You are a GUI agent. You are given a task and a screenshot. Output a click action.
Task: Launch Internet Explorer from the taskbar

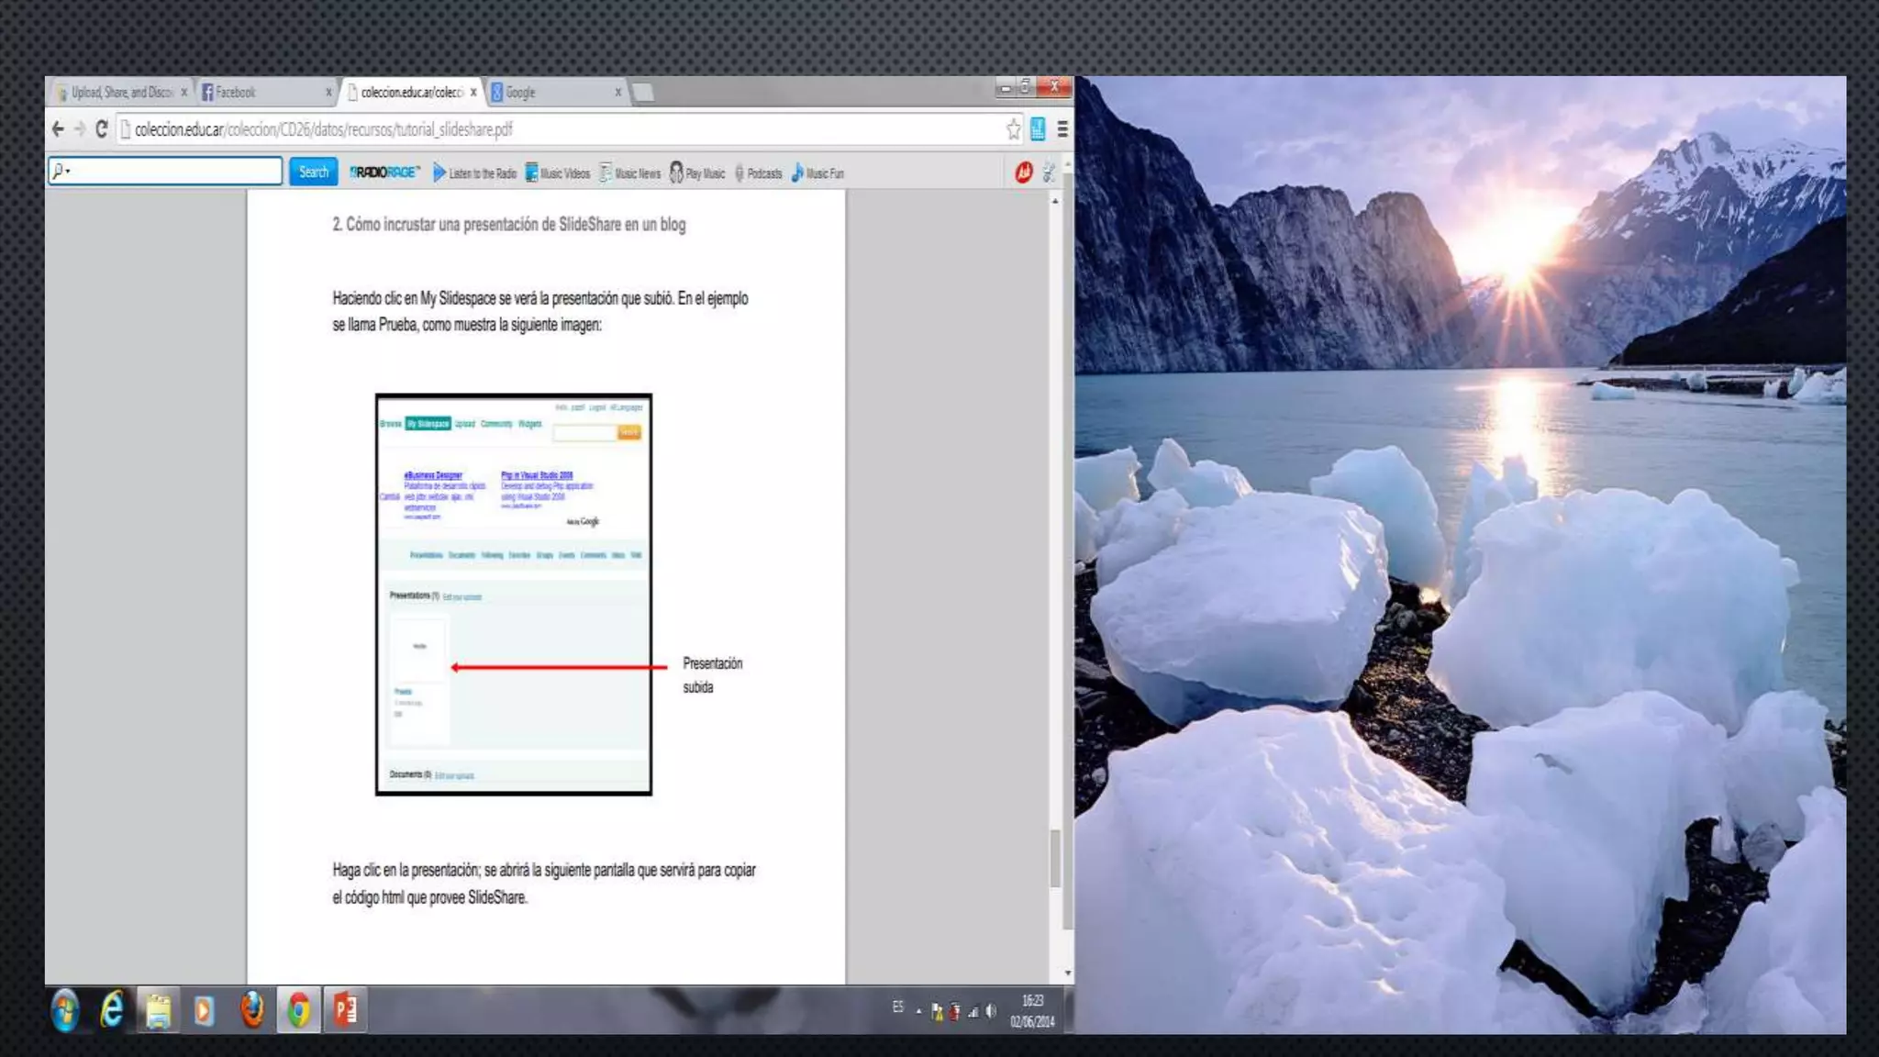pos(112,1010)
